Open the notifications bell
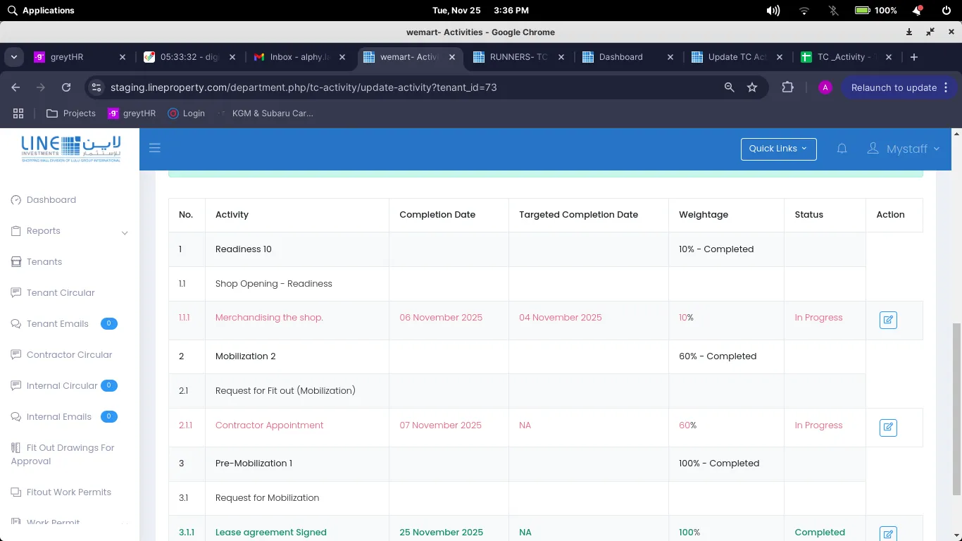 pyautogui.click(x=842, y=149)
